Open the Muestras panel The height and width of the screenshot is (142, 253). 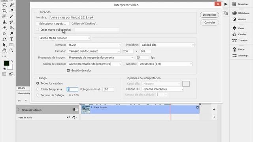[x=240, y=4]
